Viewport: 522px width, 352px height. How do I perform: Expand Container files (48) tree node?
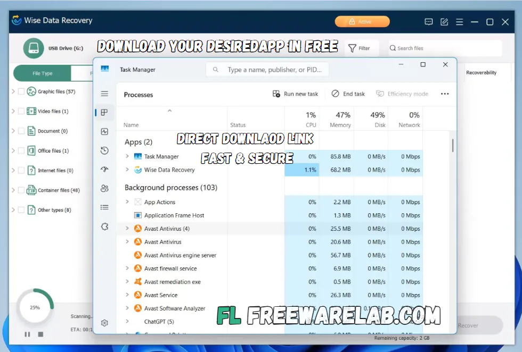click(x=13, y=190)
